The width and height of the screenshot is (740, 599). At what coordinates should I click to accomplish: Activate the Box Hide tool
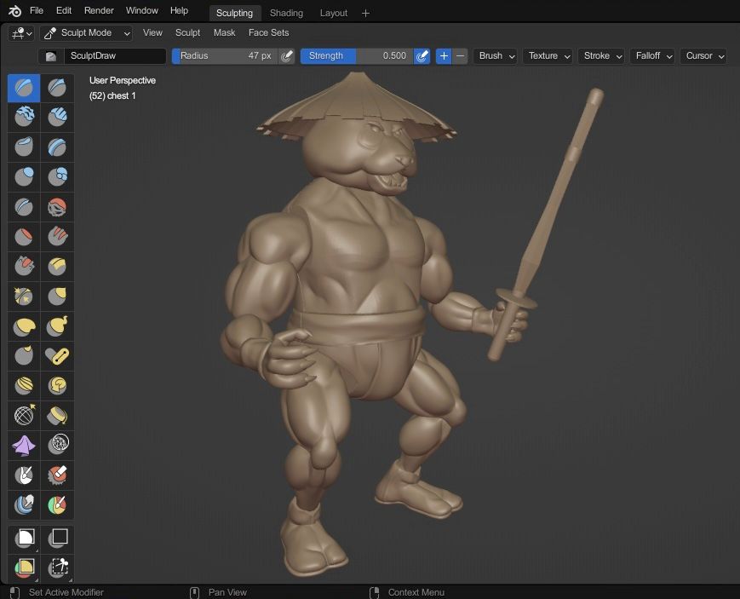(57, 538)
